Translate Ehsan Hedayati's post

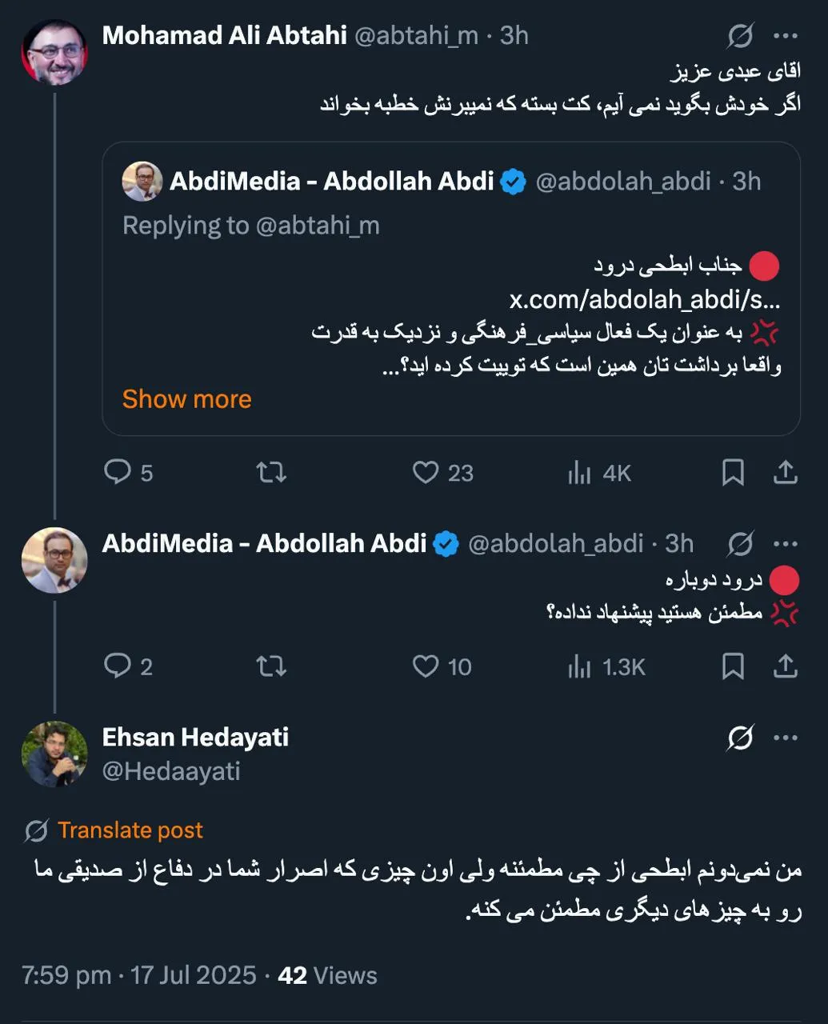pyautogui.click(x=129, y=830)
